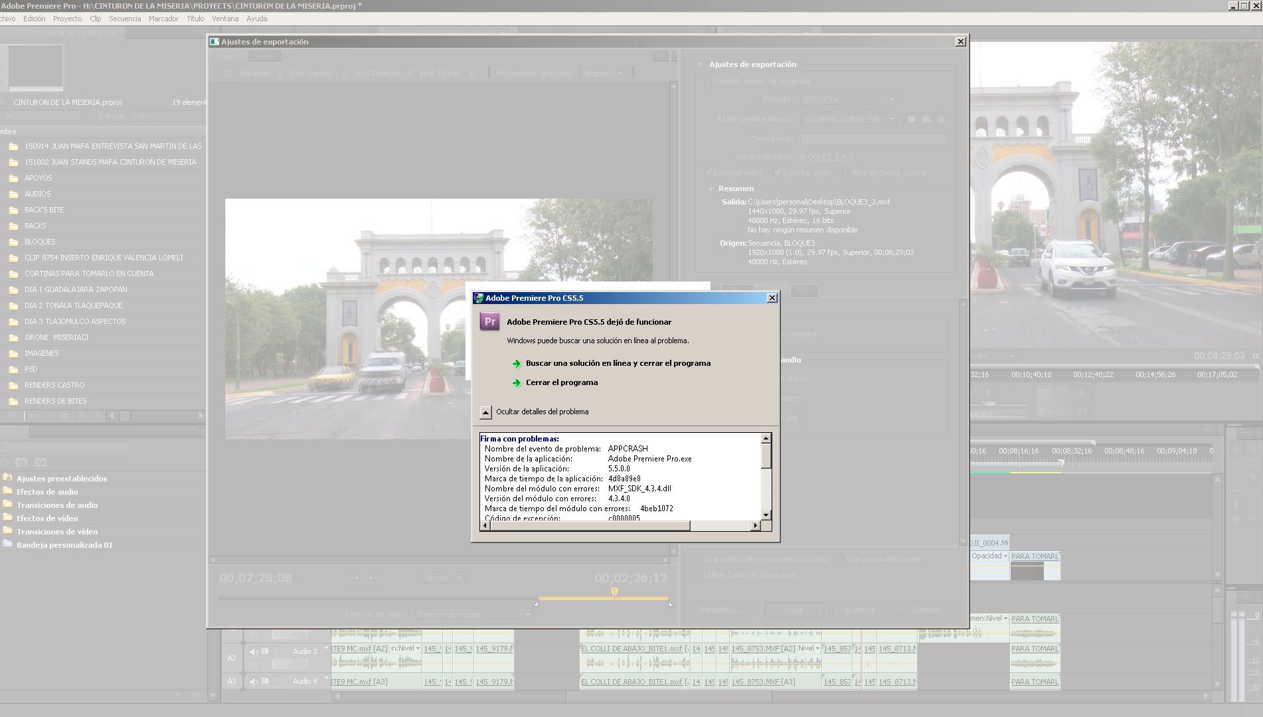Open the Título menu
The height and width of the screenshot is (717, 1263).
195,19
